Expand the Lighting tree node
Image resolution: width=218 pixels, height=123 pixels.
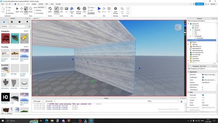(188, 44)
